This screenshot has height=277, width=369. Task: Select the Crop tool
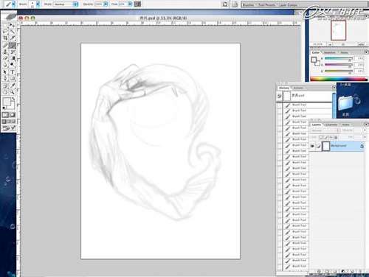[x=5, y=38]
